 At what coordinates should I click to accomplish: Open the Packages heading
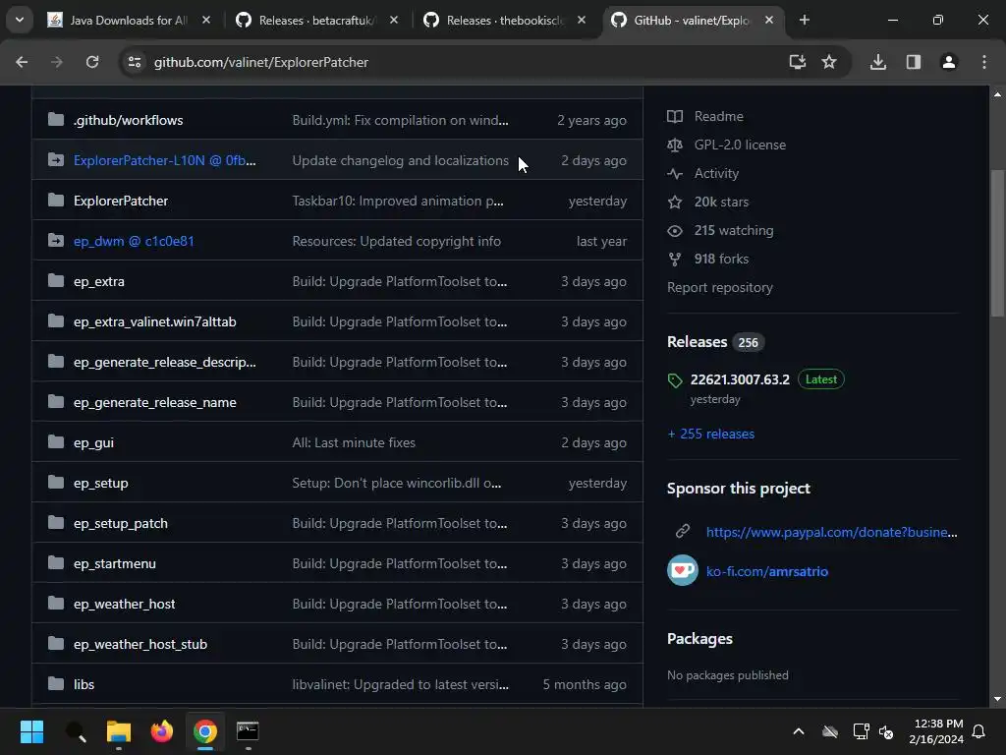699,639
